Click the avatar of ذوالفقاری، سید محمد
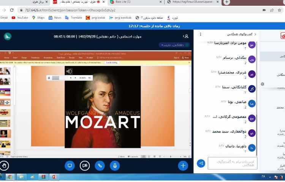This screenshot has width=285, height=182. [x=252, y=133]
